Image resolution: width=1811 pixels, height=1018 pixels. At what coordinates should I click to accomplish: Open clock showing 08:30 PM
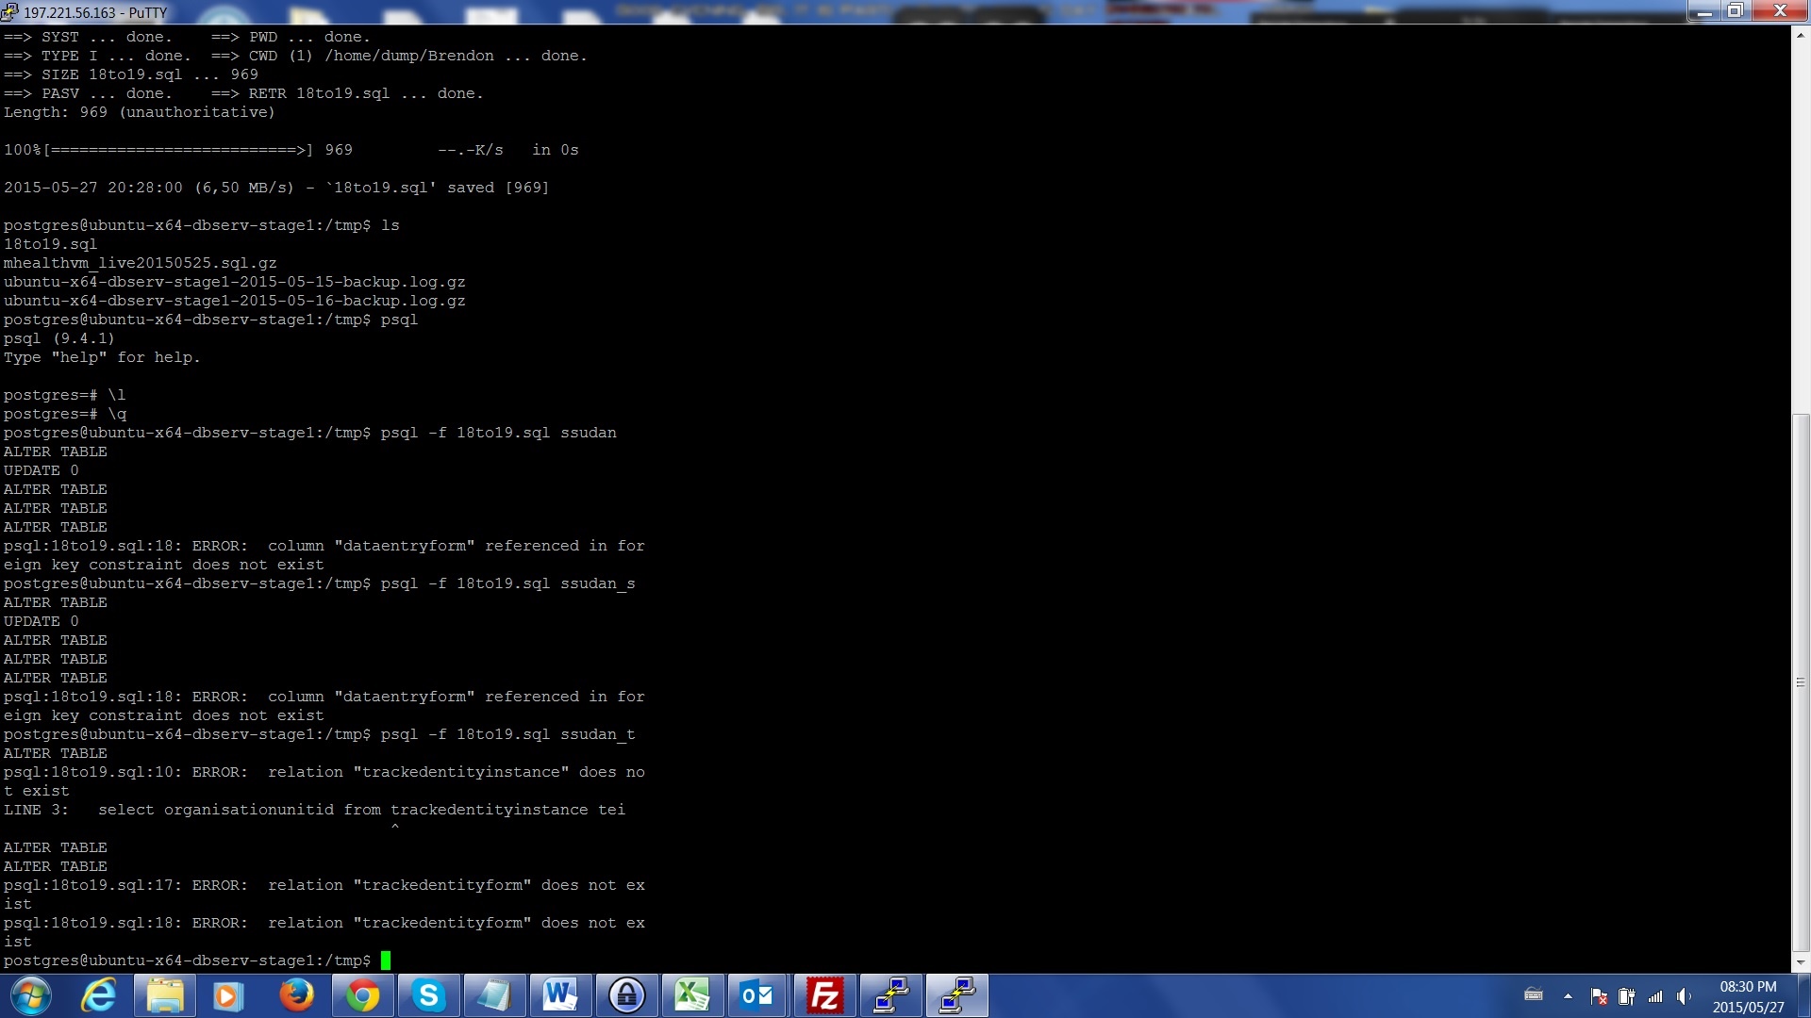(x=1748, y=996)
